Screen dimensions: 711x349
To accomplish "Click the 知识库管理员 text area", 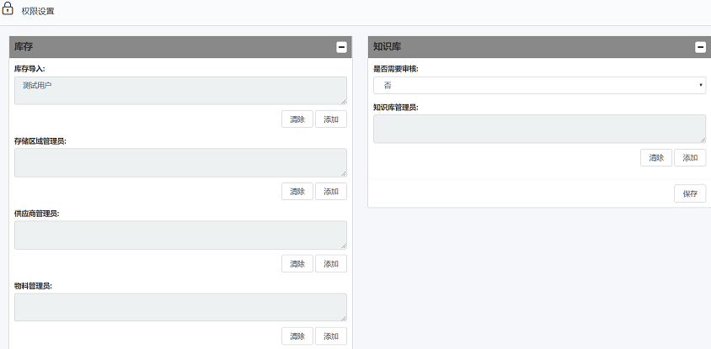I will coord(539,129).
